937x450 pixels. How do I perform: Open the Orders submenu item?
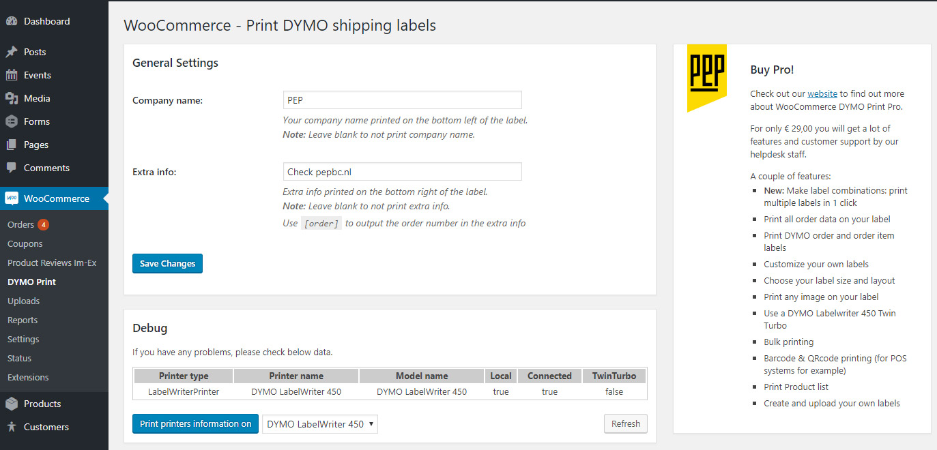(x=20, y=224)
